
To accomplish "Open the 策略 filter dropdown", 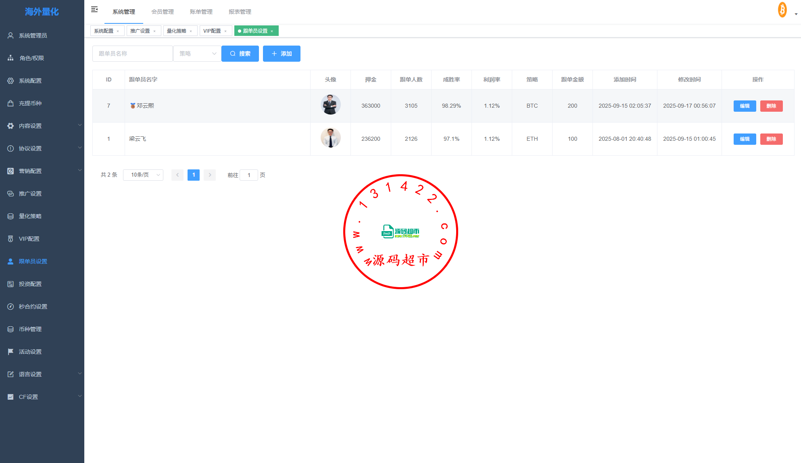I will (x=197, y=54).
